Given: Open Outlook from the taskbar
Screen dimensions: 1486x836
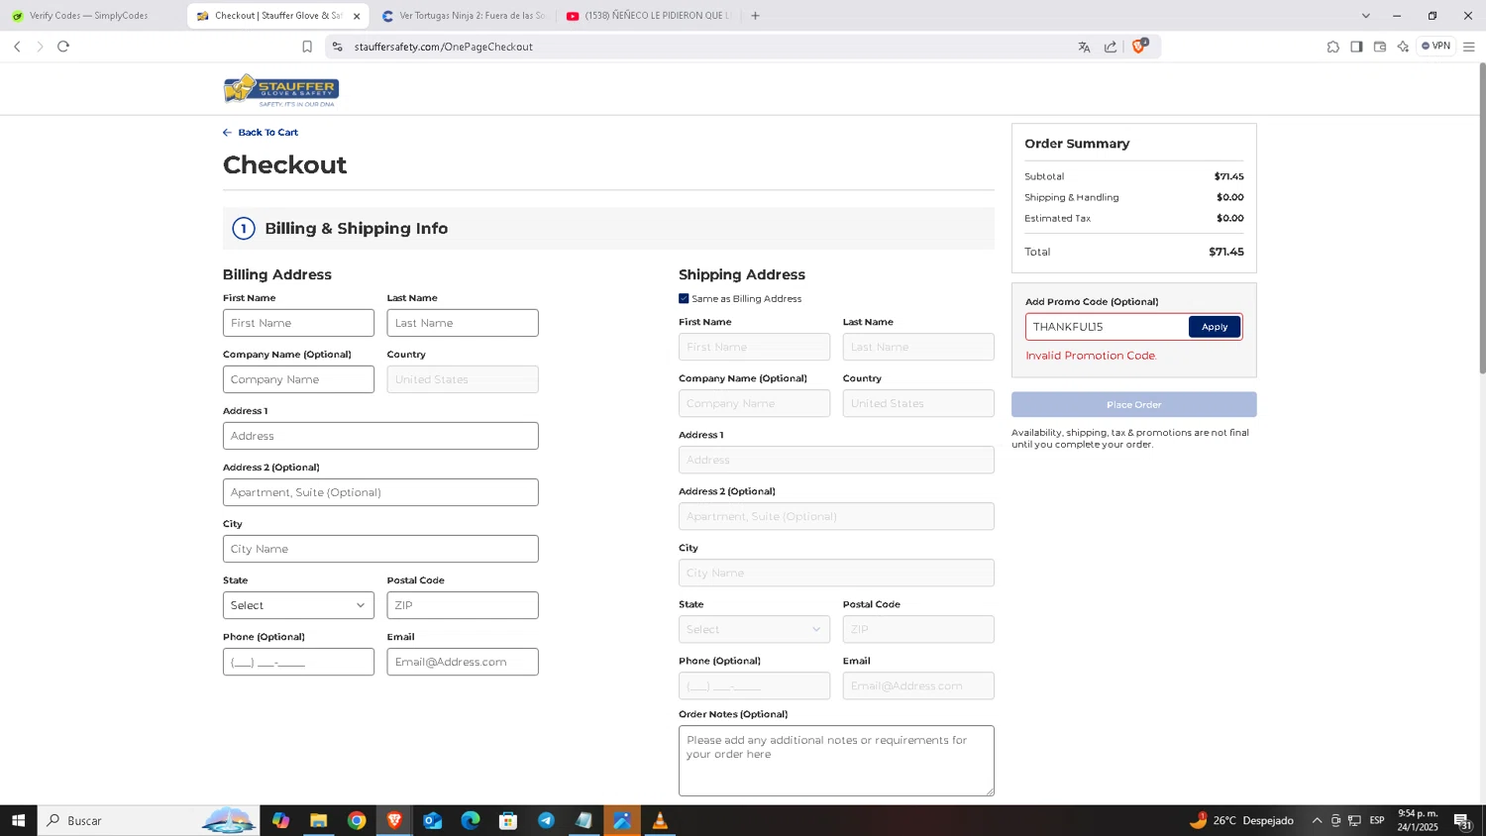Looking at the screenshot, I should [432, 820].
